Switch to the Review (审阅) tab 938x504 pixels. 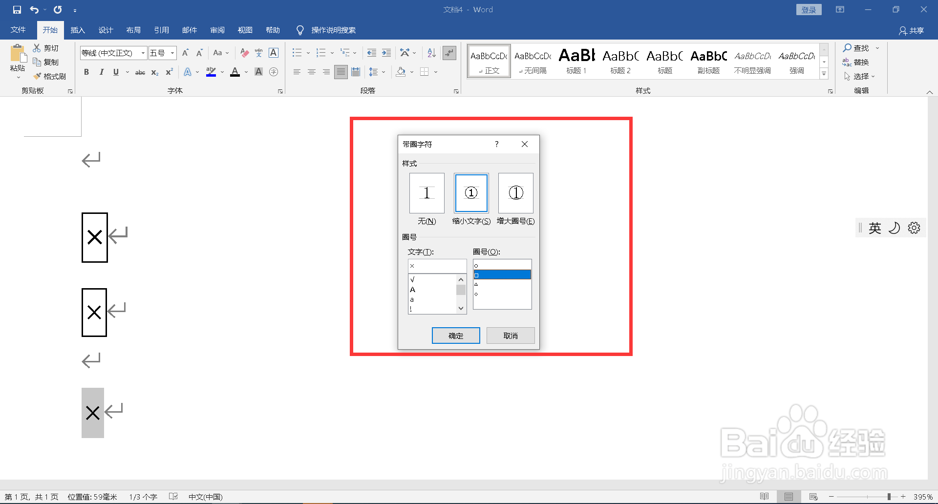coord(217,30)
